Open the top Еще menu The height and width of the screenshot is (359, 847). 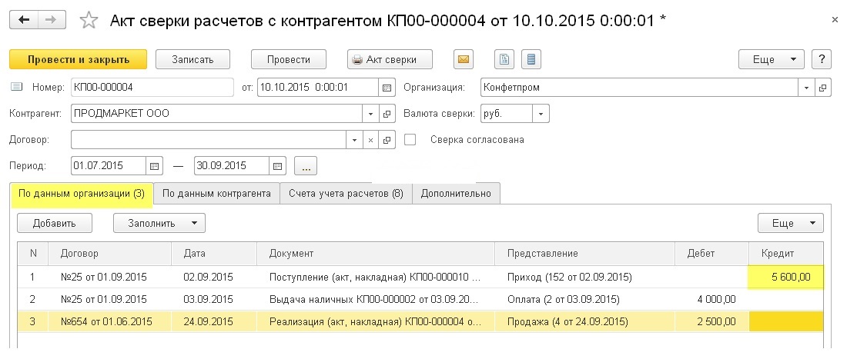772,59
